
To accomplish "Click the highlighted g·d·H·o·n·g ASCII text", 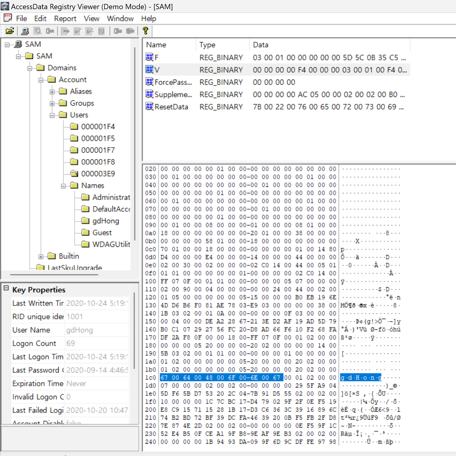I will (x=361, y=378).
